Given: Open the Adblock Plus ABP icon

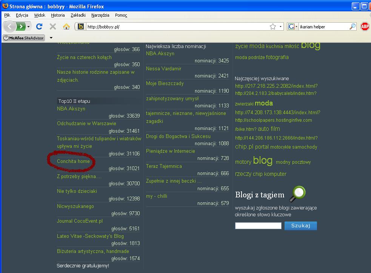Looking at the screenshot, I should [x=365, y=26].
